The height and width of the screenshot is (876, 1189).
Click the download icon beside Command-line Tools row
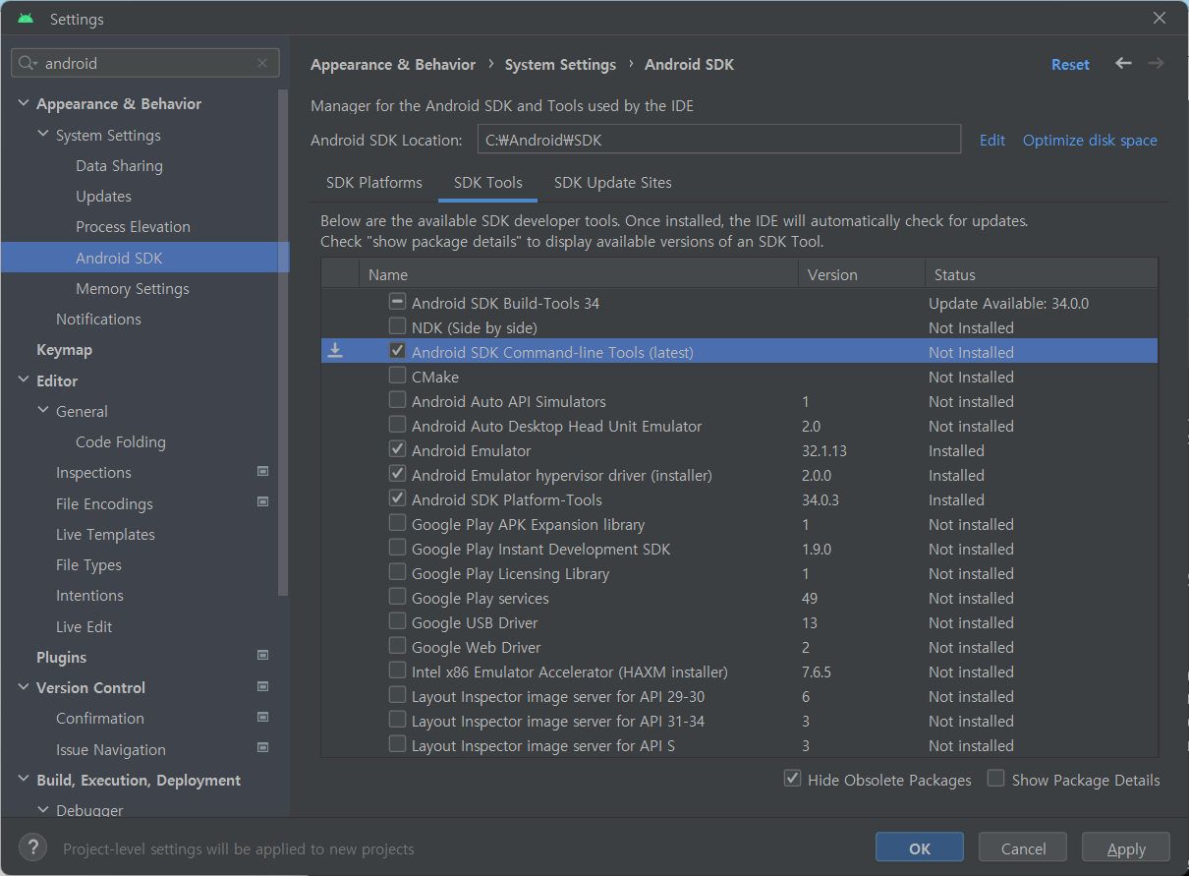(x=335, y=351)
